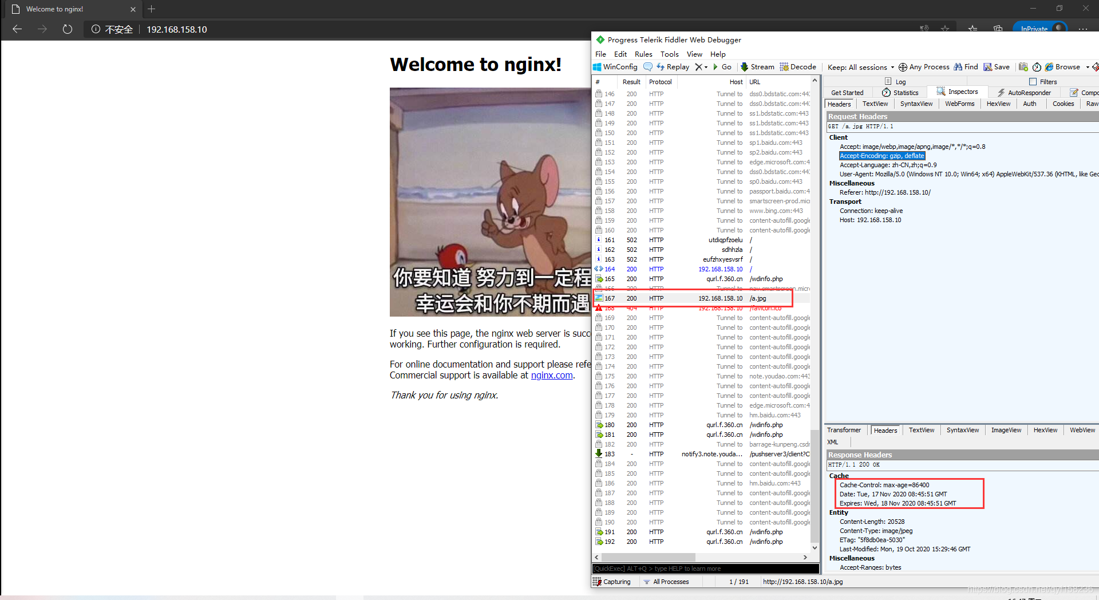Save sessions with the Save button
1099x600 pixels.
(x=997, y=67)
